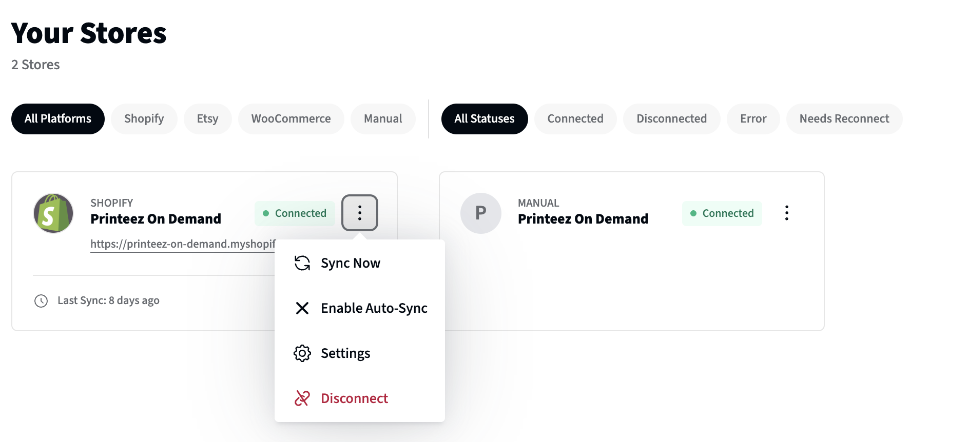Open Settings from the store menu

coord(360,353)
